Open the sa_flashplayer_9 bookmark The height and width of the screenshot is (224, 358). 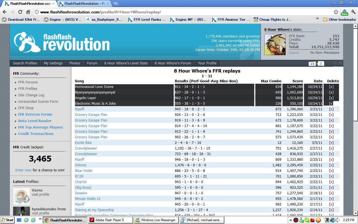105,20
